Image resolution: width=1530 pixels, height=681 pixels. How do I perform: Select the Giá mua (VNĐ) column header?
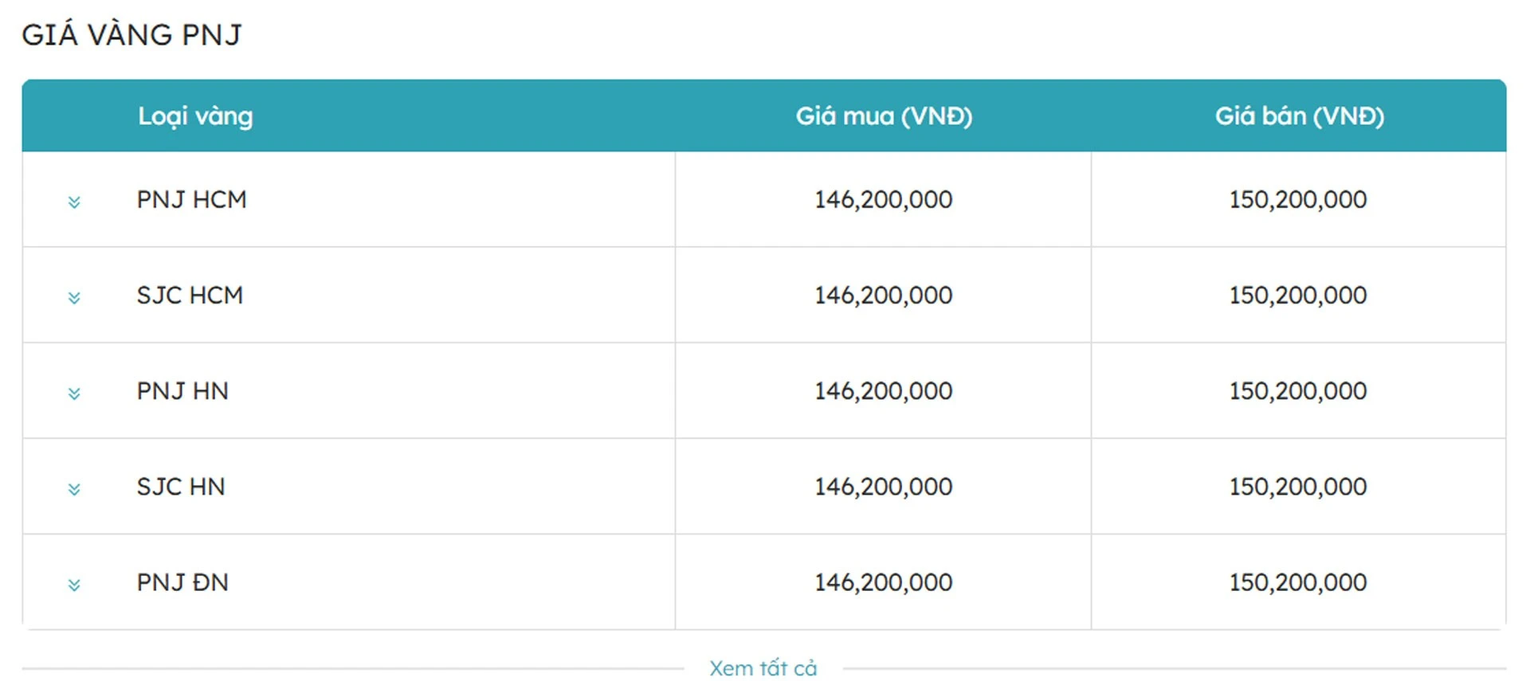884,116
